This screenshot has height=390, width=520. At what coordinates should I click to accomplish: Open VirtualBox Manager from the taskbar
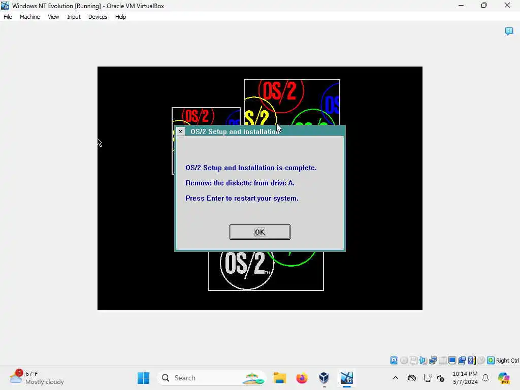(323, 378)
